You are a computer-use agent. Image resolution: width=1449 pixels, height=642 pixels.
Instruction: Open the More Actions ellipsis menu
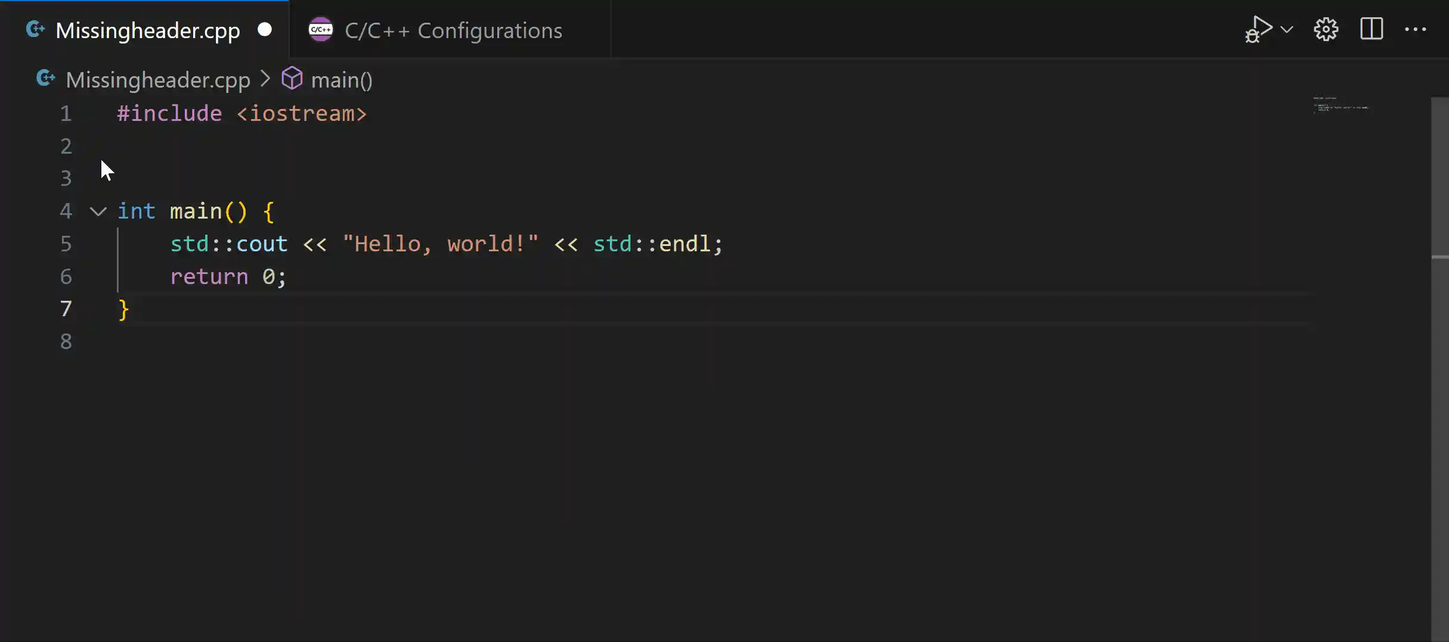pyautogui.click(x=1417, y=29)
